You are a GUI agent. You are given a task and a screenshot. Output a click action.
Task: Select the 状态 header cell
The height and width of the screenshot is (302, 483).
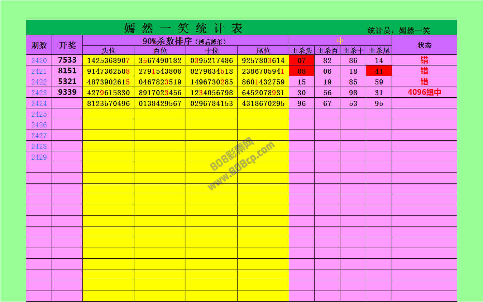point(424,45)
